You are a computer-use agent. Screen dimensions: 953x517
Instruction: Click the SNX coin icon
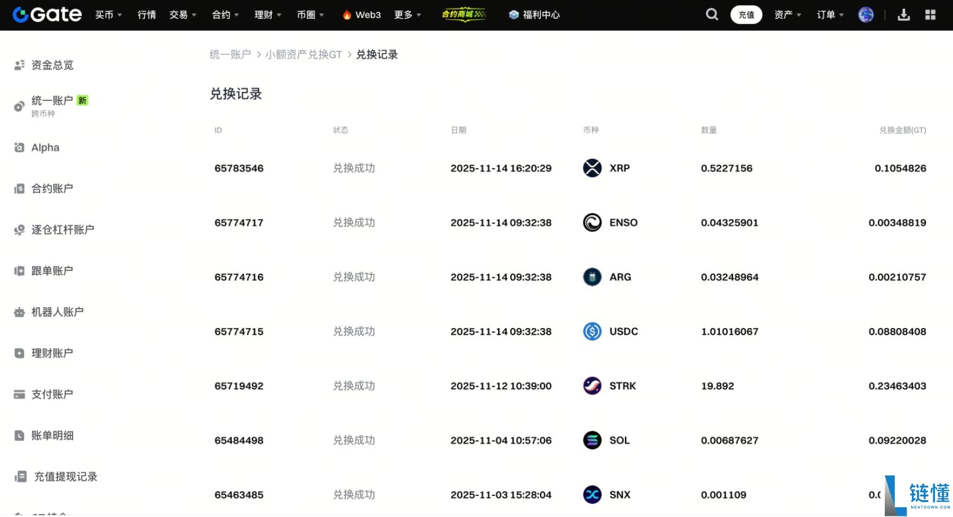click(592, 494)
